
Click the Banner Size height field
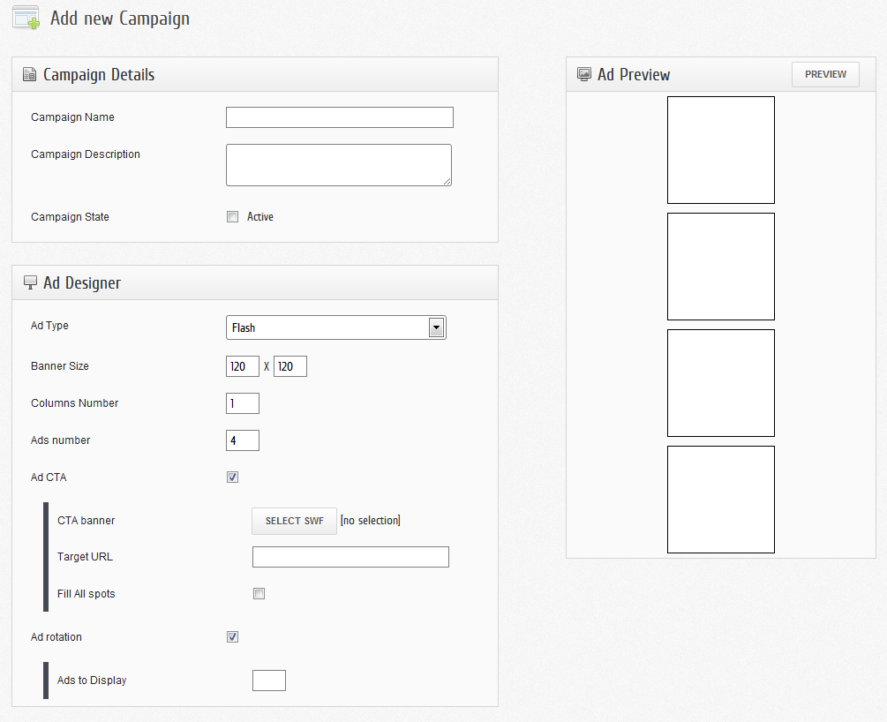(x=290, y=366)
